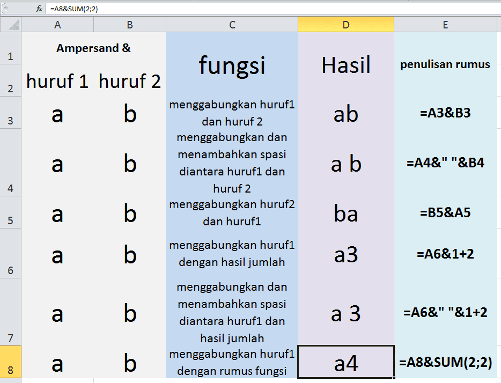The image size is (501, 383).
Task: Click the formula text '=A3&B3'
Action: (x=445, y=113)
